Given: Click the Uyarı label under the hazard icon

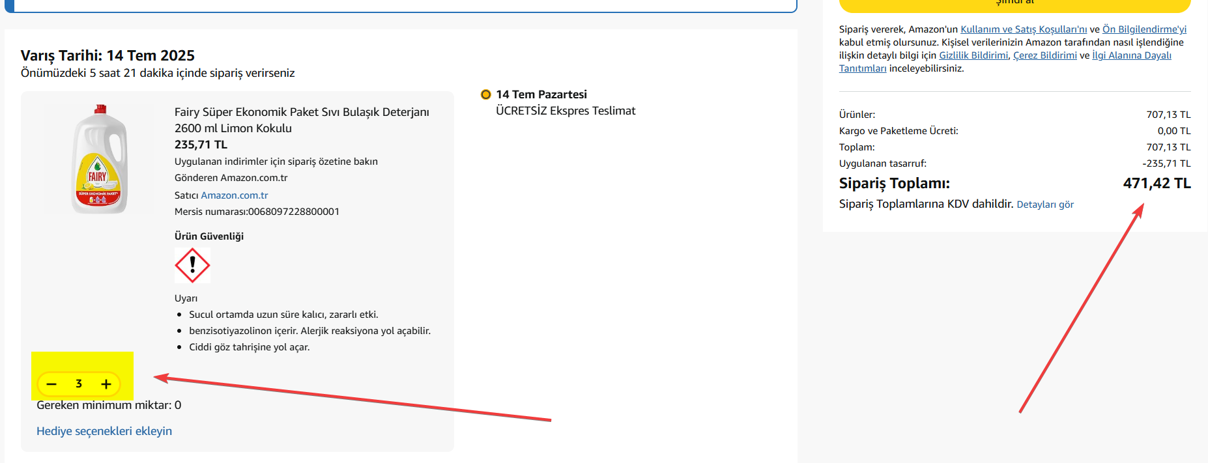Looking at the screenshot, I should coord(186,298).
